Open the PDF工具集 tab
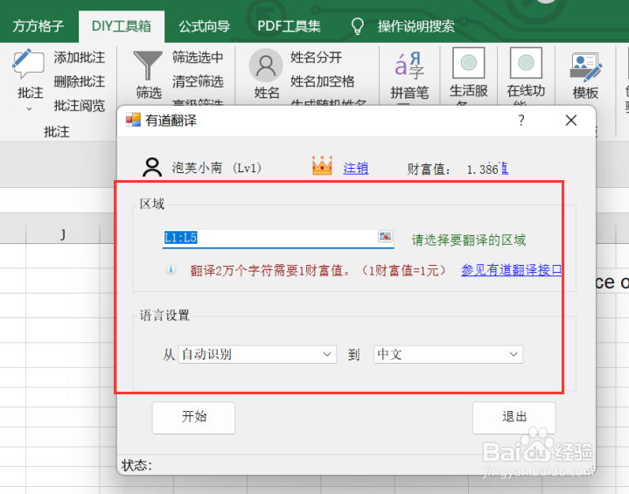 coord(289,26)
